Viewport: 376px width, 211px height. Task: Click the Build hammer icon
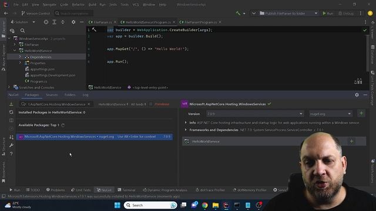[x=238, y=13]
